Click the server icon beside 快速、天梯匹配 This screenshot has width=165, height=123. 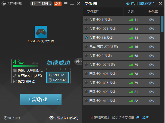[15, 70]
